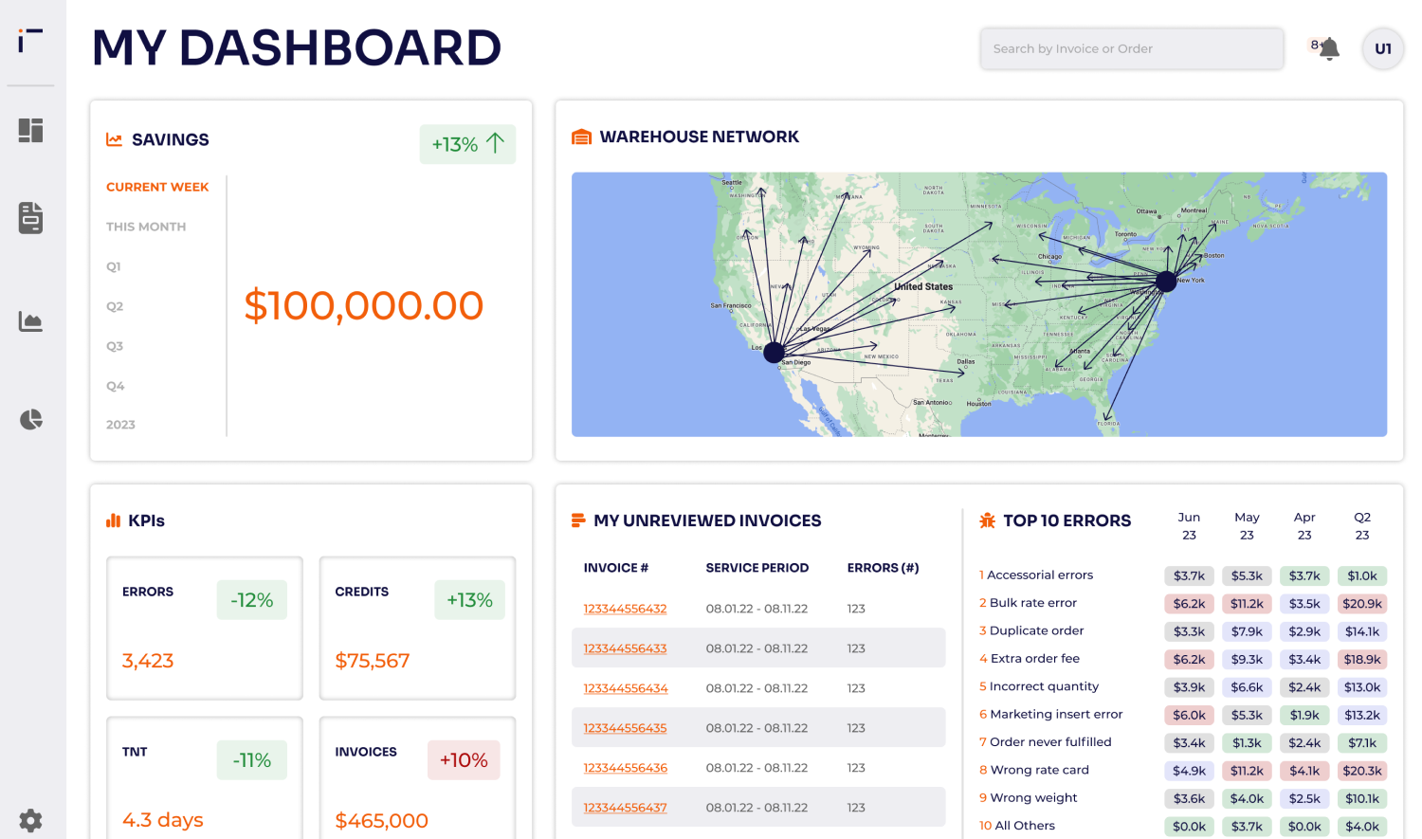Click the notifications bell icon
1422x839 pixels.
(x=1329, y=48)
